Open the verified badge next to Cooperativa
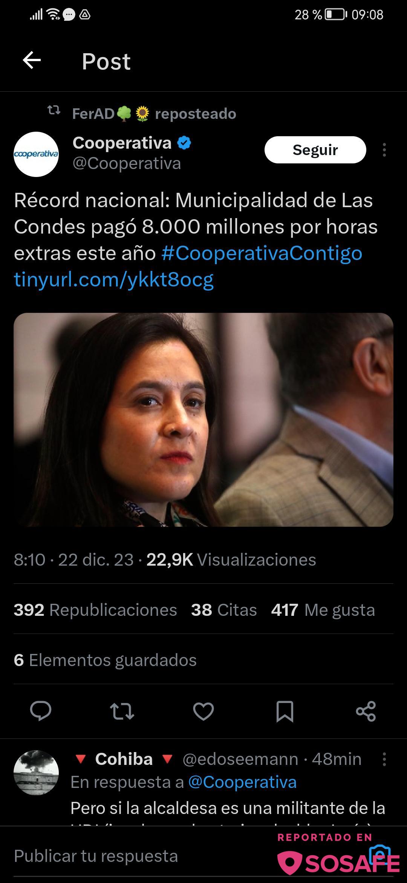The image size is (407, 883). point(184,143)
